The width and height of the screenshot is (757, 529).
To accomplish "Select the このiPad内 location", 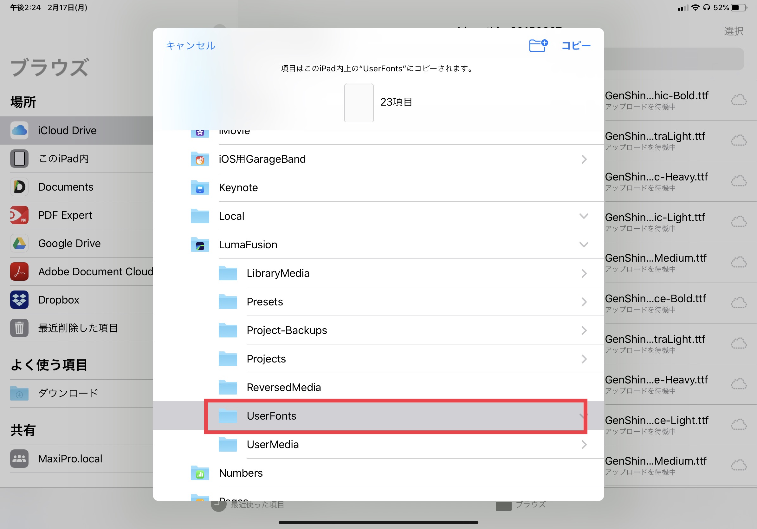I will pos(63,159).
